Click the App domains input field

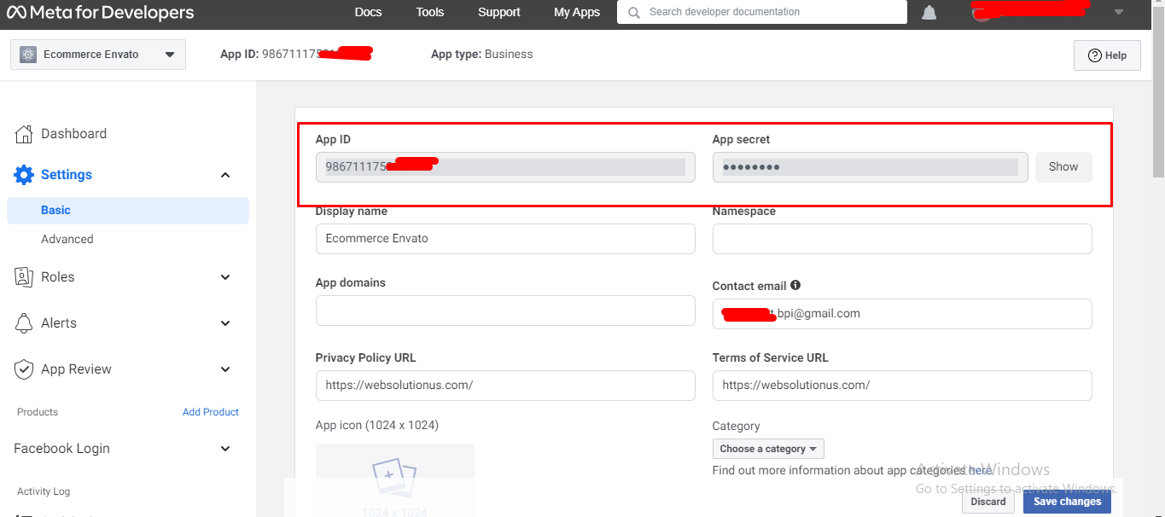coord(505,311)
